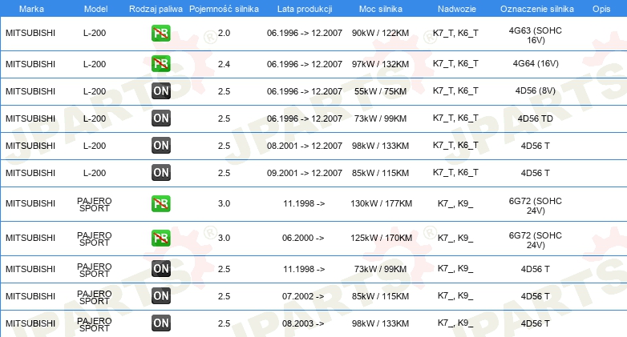Click the 125kW / 170KM power cell
This screenshot has height=337, width=627.
click(x=381, y=238)
